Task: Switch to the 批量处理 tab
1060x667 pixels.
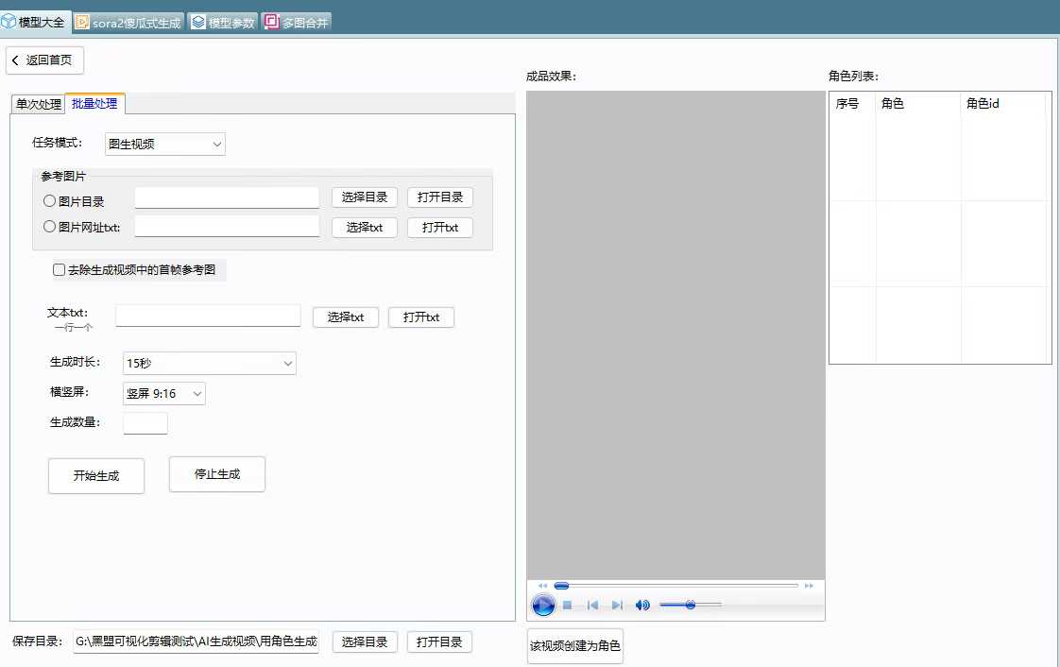Action: tap(94, 104)
